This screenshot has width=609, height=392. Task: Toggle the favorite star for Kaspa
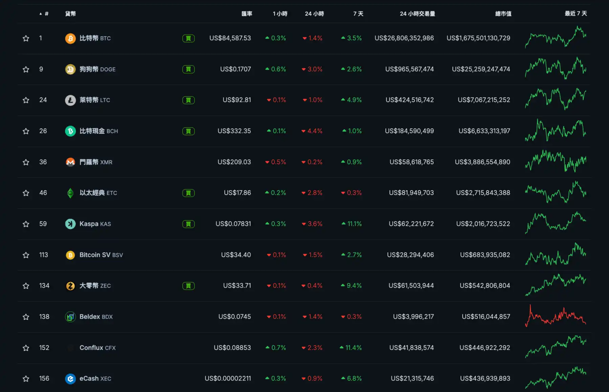coord(26,224)
